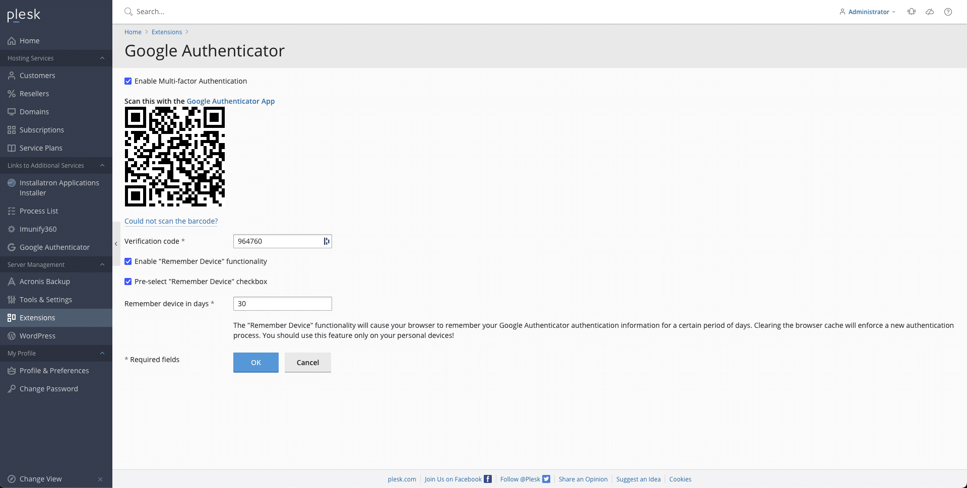Open Tools & Settings menu item
This screenshot has height=488, width=967.
click(56, 300)
